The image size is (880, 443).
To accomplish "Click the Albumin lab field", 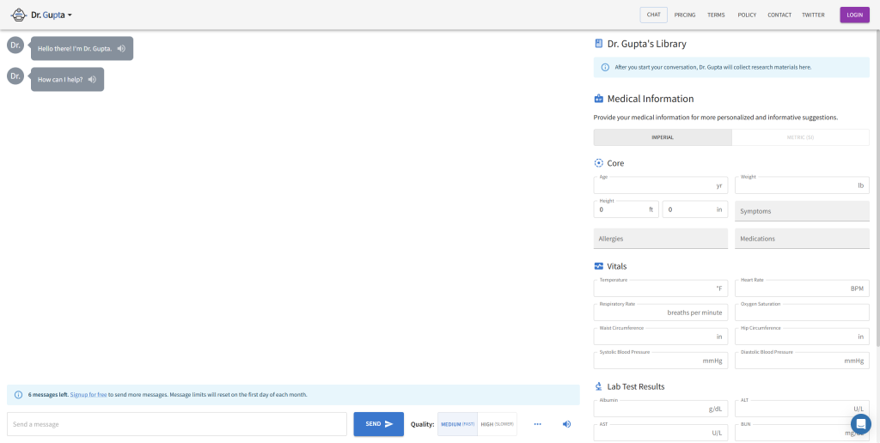I will tap(661, 409).
